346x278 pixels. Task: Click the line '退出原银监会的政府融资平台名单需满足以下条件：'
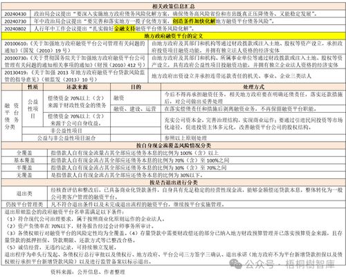click(x=64, y=212)
